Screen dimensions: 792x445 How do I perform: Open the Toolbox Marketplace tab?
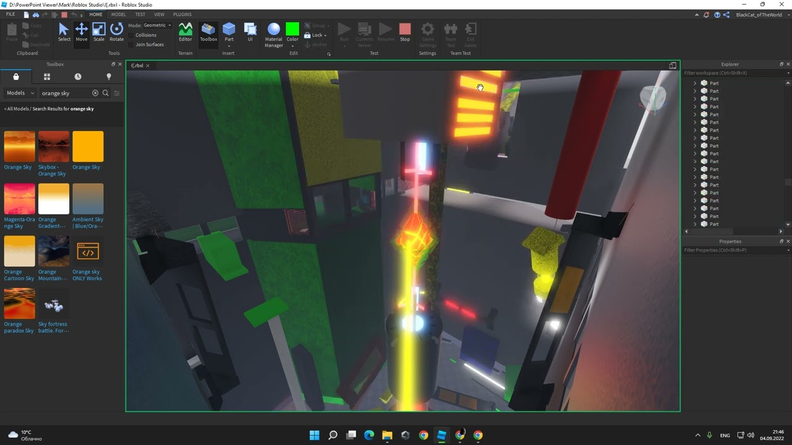coord(15,77)
